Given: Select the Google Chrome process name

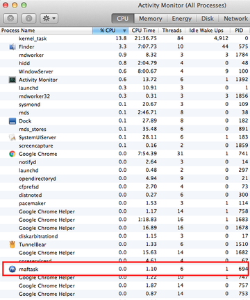Looking at the screenshot, I should pos(38,154).
